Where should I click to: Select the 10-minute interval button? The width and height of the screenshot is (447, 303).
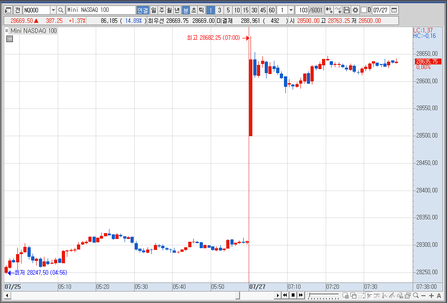[237, 10]
